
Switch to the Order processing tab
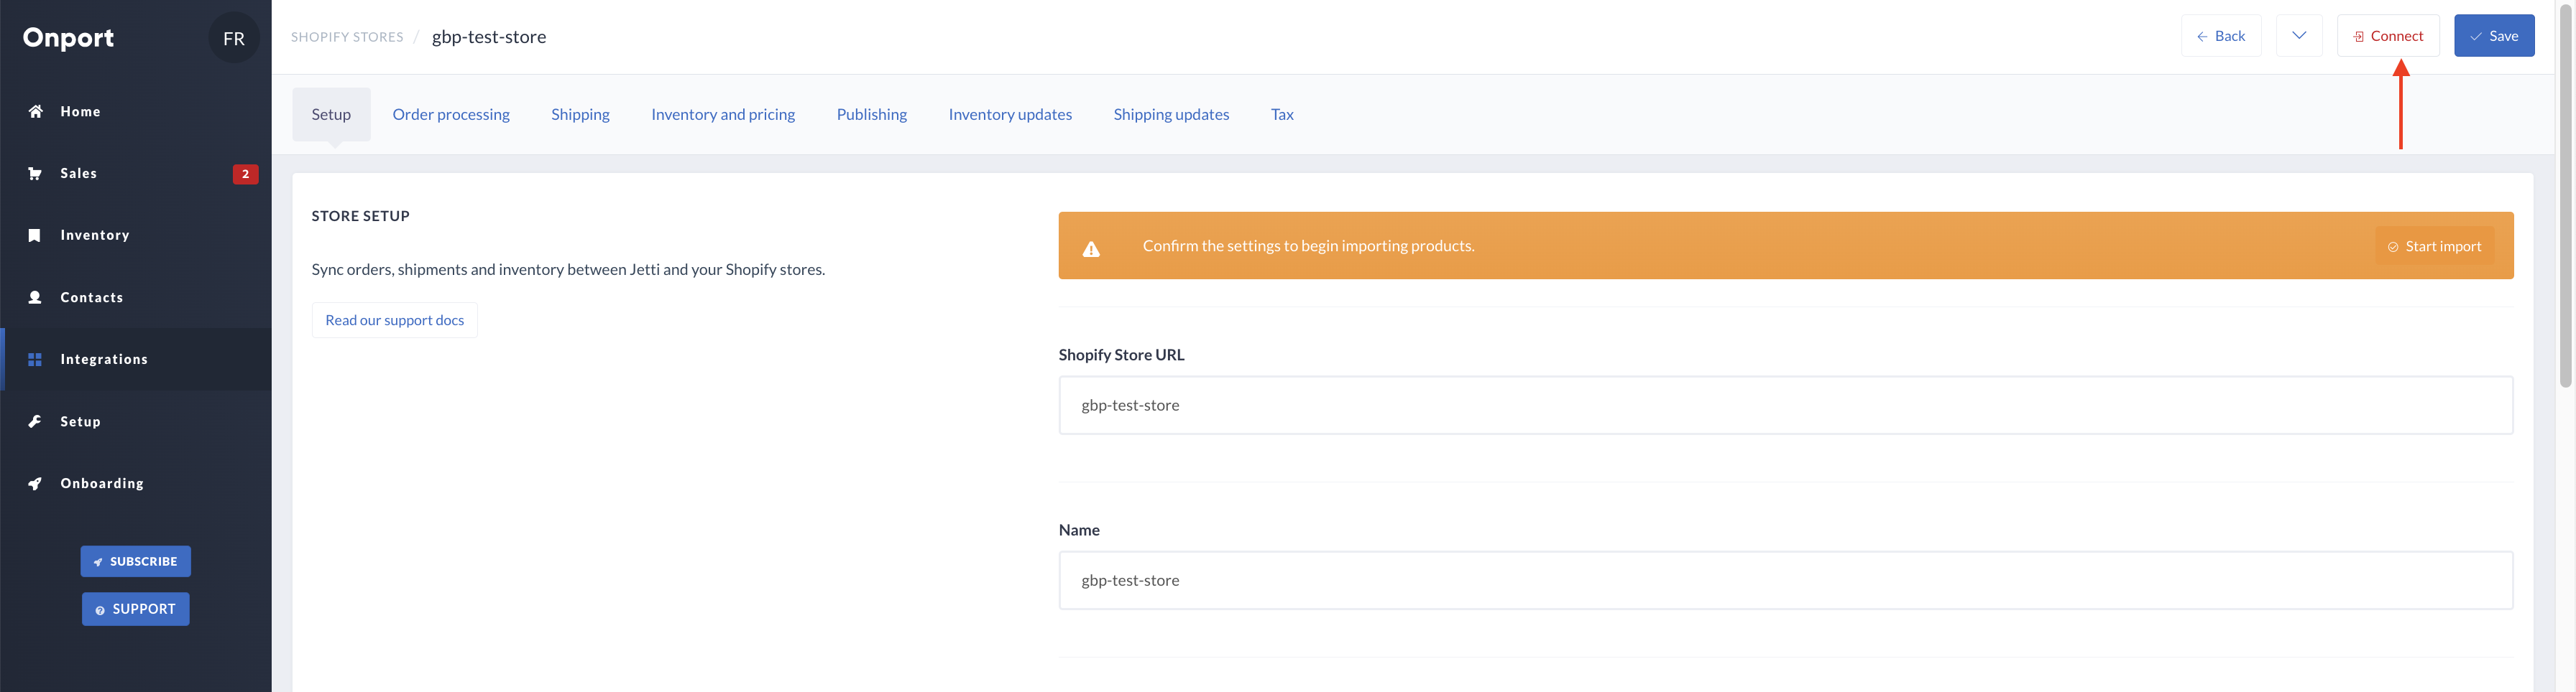click(451, 115)
